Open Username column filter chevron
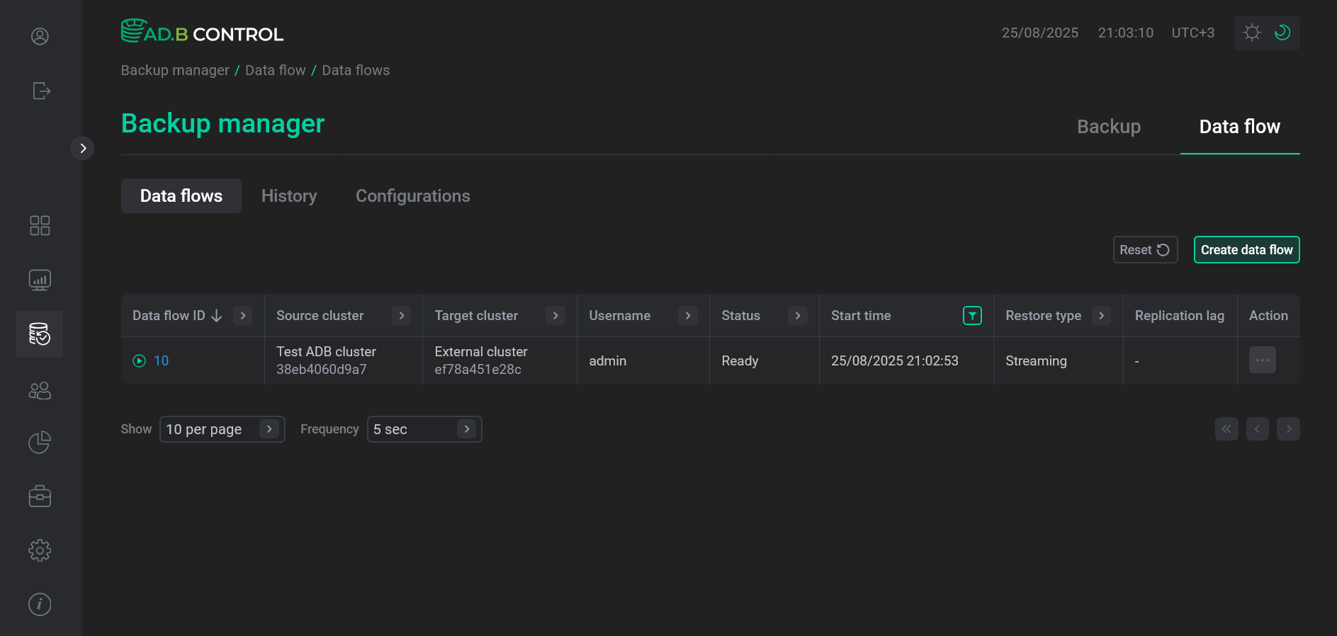The width and height of the screenshot is (1337, 636). pos(688,316)
